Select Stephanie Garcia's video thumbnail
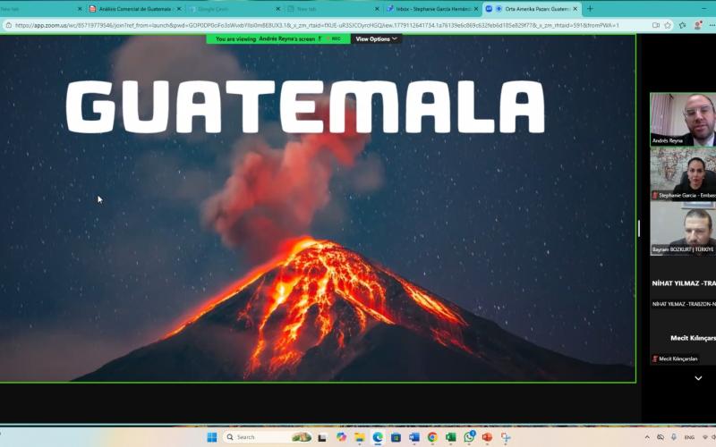Image resolution: width=716 pixels, height=447 pixels. tap(683, 173)
